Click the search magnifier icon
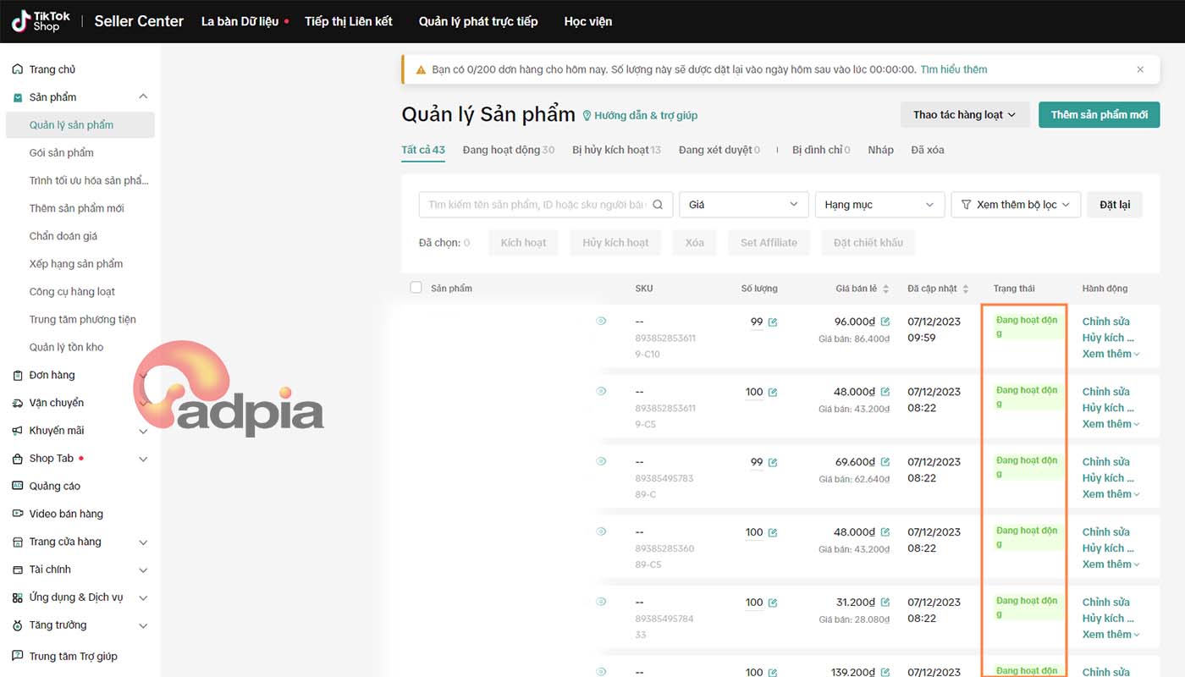Image resolution: width=1185 pixels, height=677 pixels. (x=658, y=205)
